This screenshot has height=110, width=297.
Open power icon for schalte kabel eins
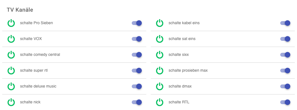point(160,23)
